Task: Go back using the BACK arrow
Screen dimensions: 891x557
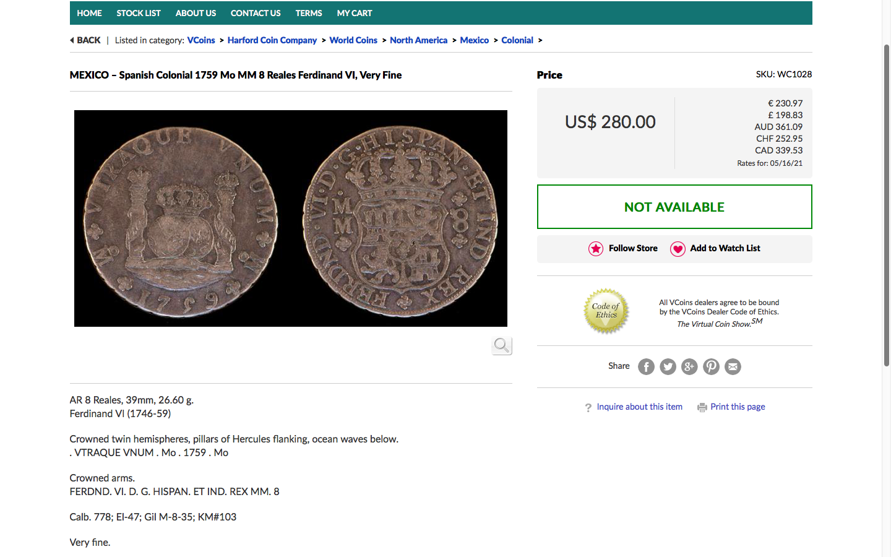Action: coord(85,40)
